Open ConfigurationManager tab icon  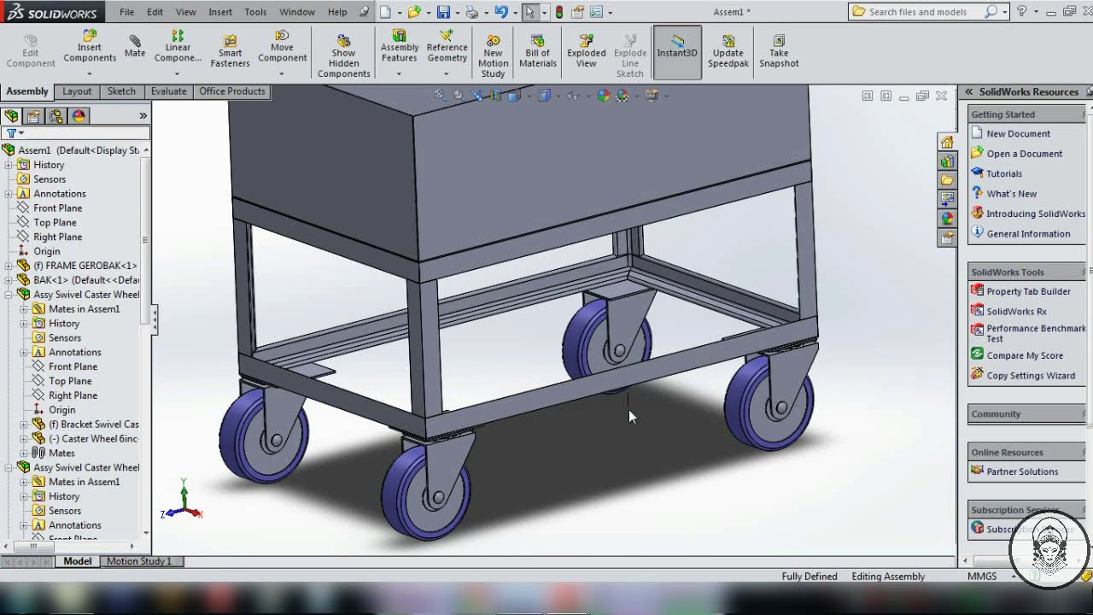(56, 116)
